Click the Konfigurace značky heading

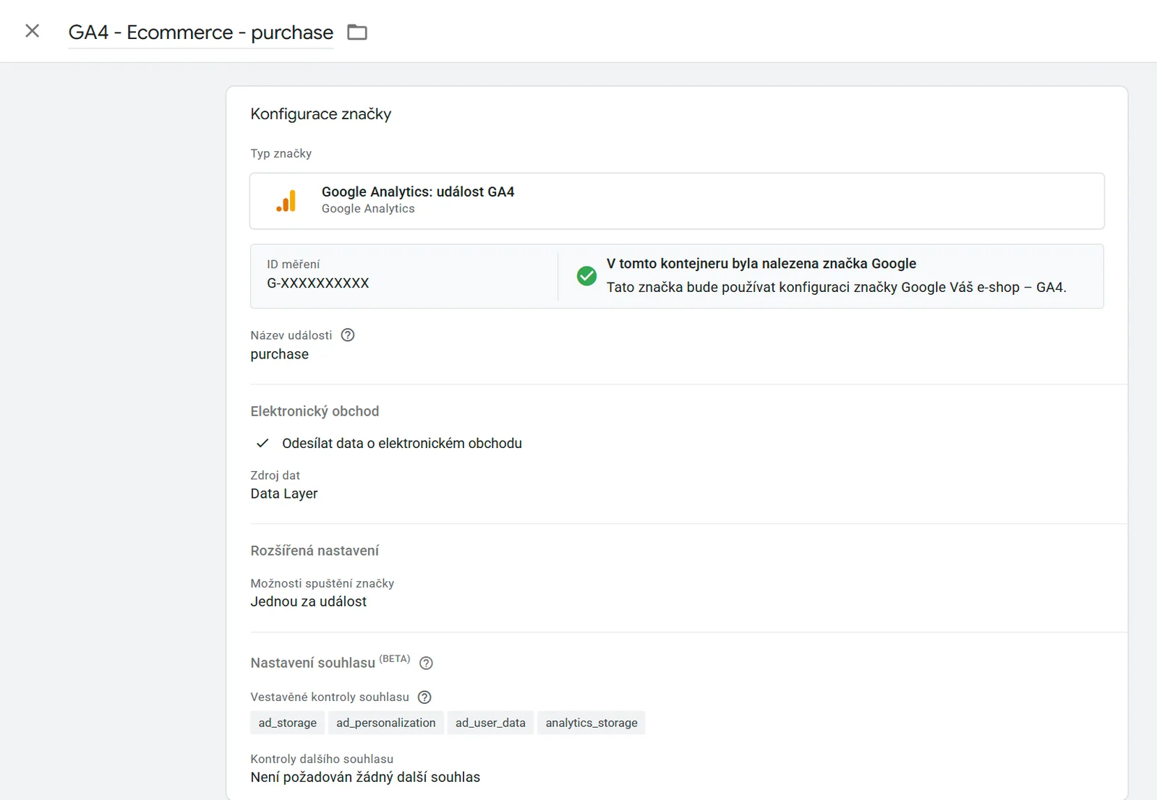(x=321, y=114)
